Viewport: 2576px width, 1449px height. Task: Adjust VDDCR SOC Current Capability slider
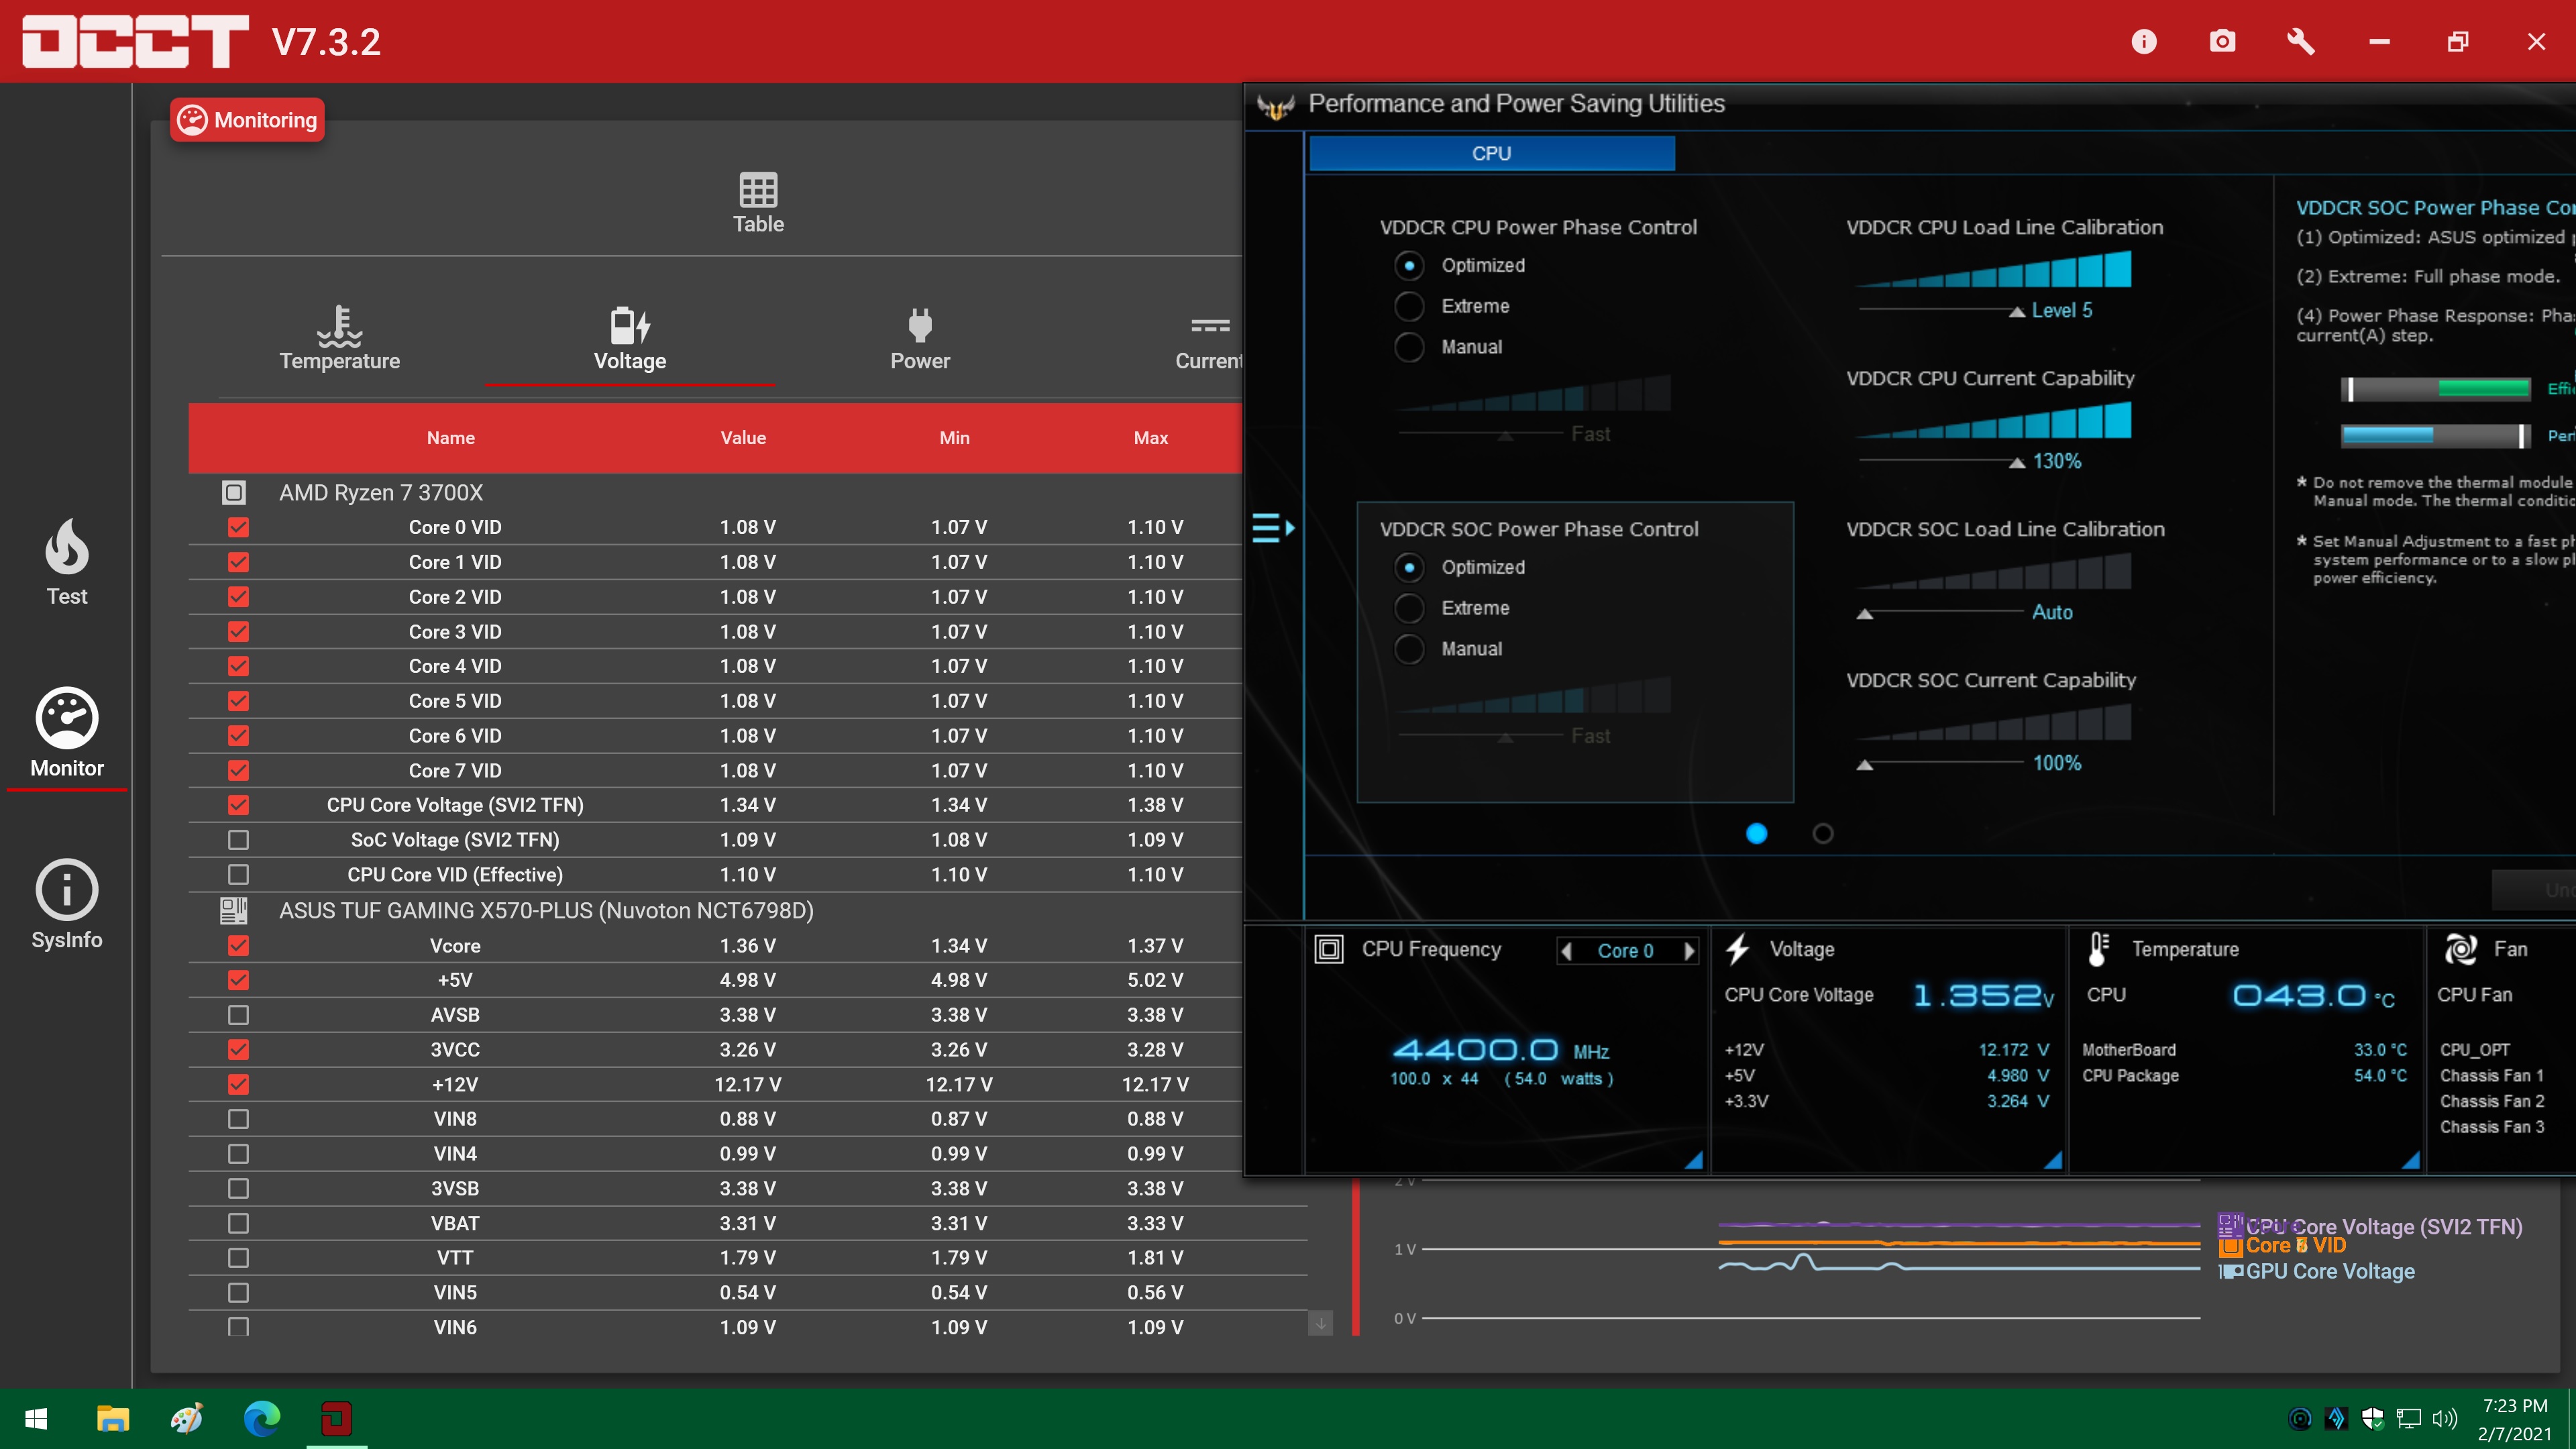coord(1864,764)
